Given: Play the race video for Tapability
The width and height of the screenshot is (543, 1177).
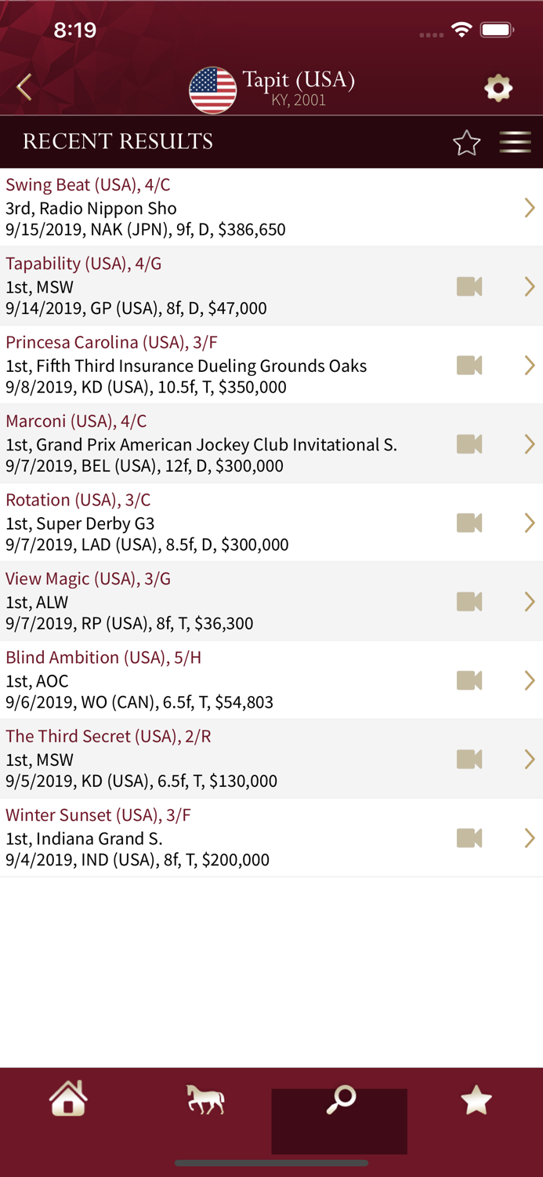Looking at the screenshot, I should 468,286.
